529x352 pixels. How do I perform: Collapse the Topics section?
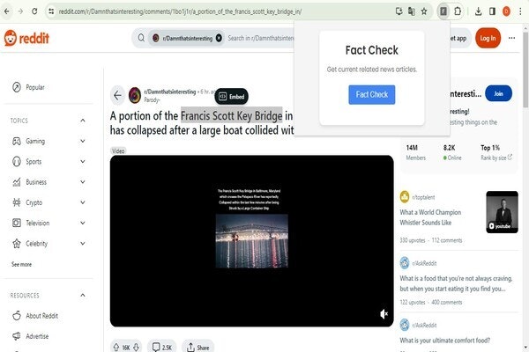tap(83, 121)
